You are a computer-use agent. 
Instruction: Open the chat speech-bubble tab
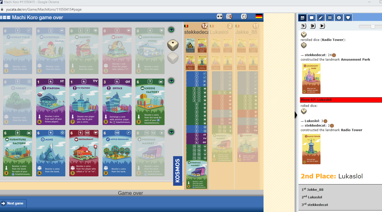click(x=312, y=18)
